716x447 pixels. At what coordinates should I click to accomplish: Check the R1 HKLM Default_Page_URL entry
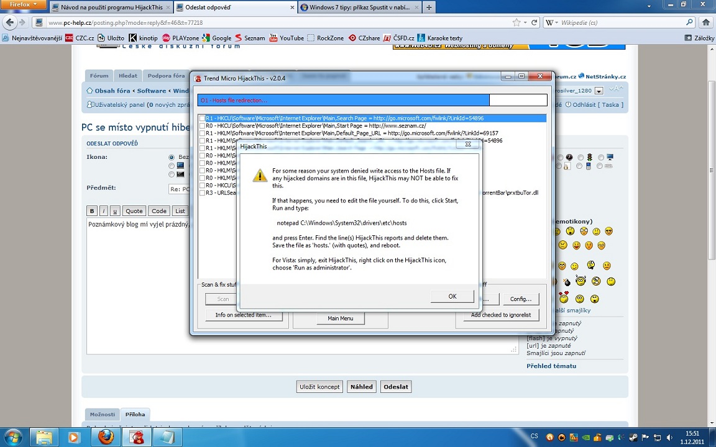point(202,133)
